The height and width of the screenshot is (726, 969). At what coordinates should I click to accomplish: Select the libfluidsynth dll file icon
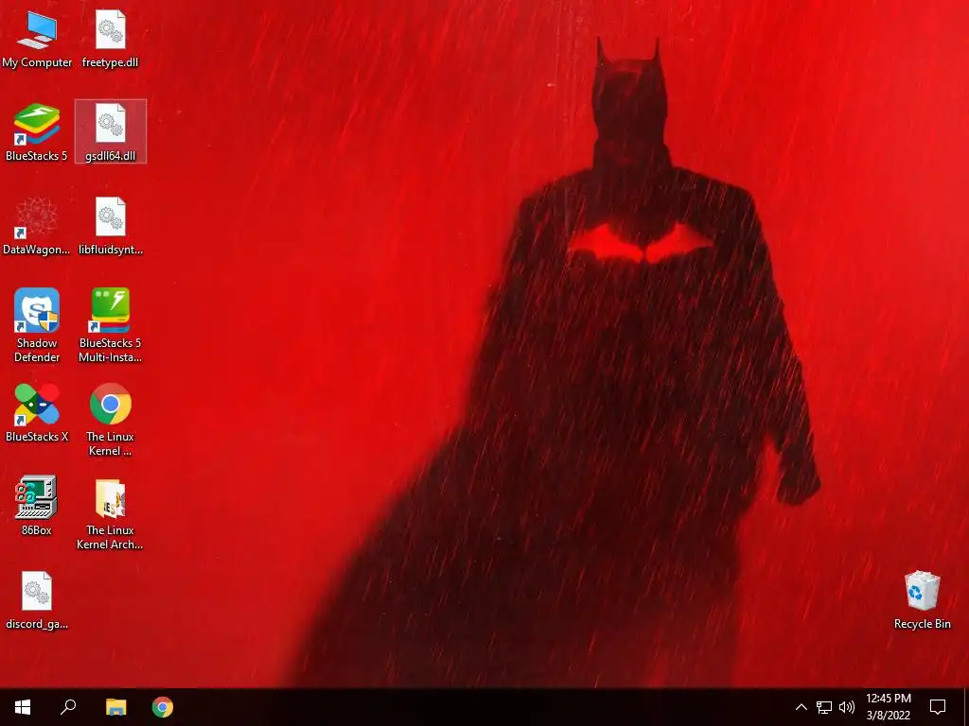point(111,226)
